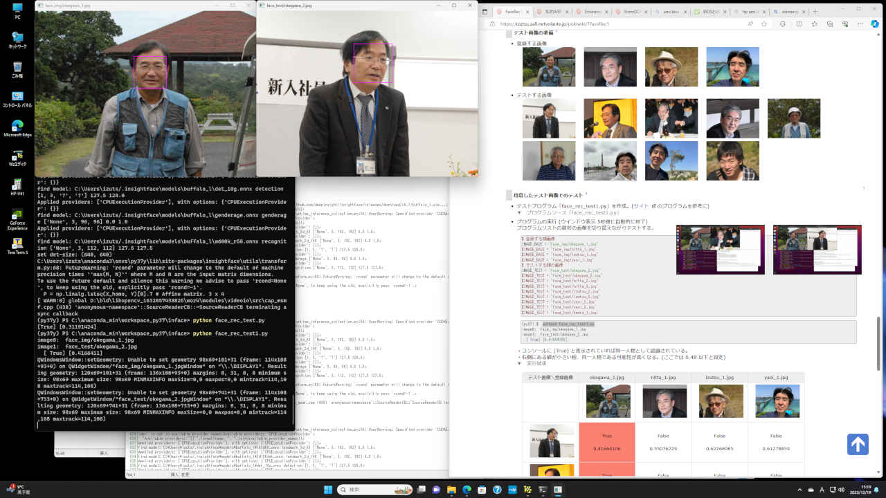Switch to the FaceRec1 browser tab
The image size is (886, 498).
[x=512, y=12]
